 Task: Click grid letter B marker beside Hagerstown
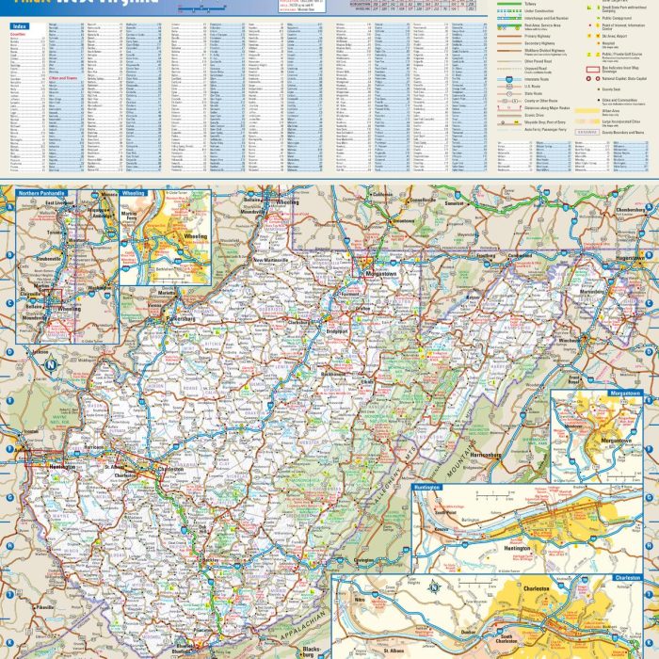(x=650, y=255)
